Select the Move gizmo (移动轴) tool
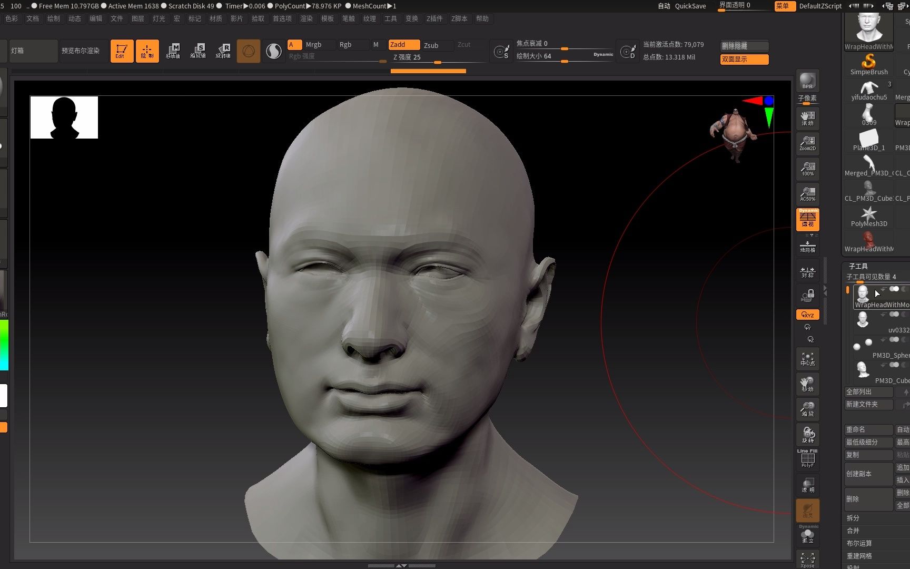This screenshot has width=910, height=569. [x=173, y=51]
